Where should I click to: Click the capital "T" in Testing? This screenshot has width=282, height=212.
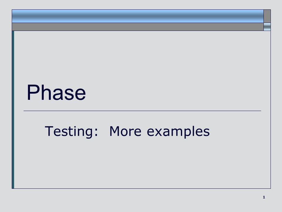(48, 131)
